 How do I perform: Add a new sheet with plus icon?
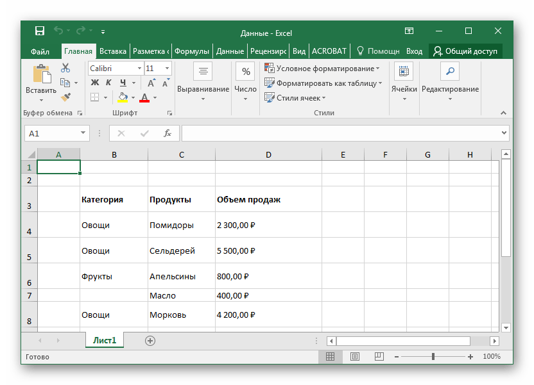click(150, 341)
